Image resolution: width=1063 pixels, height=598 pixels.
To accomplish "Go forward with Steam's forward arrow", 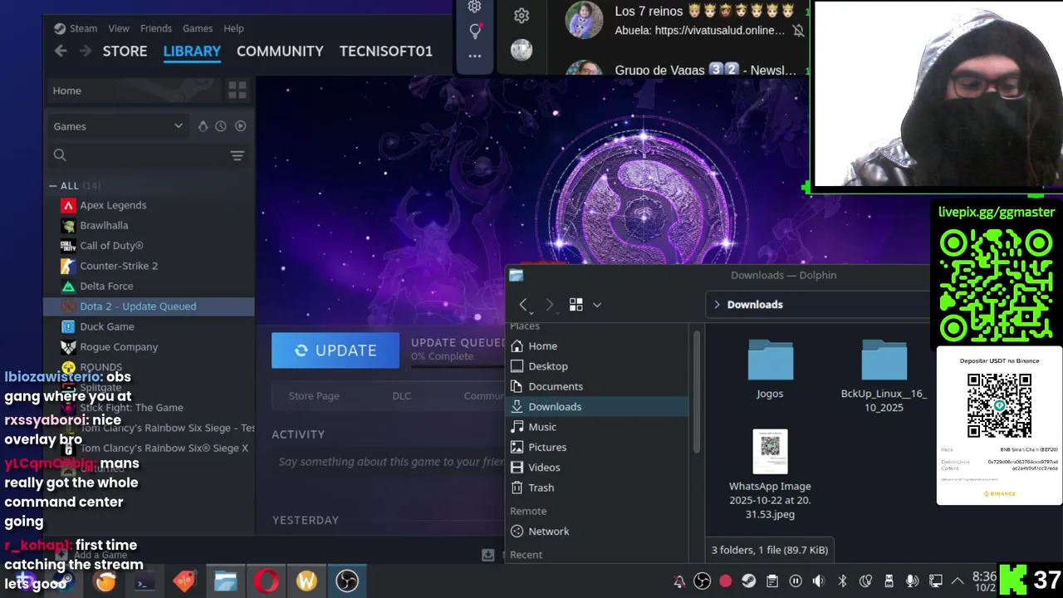I will click(x=86, y=51).
